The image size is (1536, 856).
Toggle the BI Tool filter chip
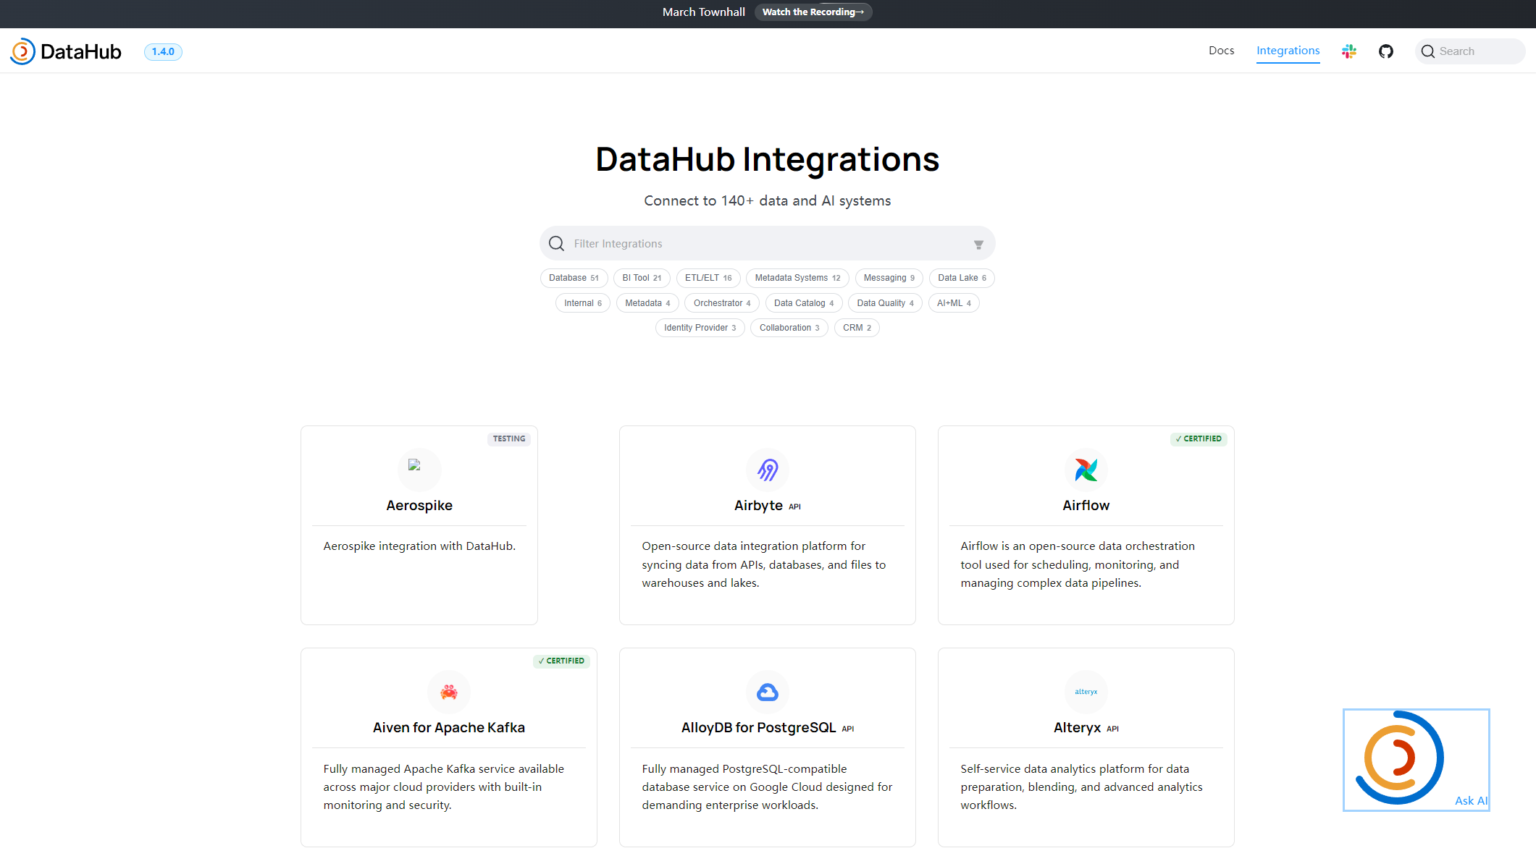(642, 278)
